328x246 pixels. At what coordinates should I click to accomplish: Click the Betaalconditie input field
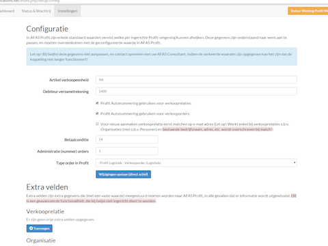tap(127, 139)
